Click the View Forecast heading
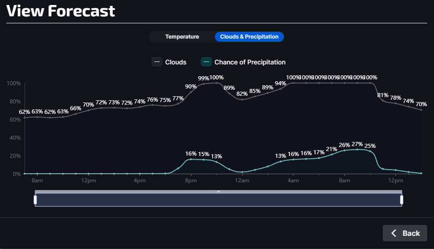The image size is (434, 249). click(61, 11)
